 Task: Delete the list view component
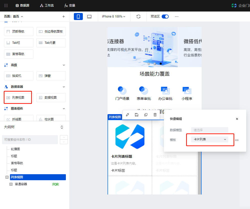(155, 115)
